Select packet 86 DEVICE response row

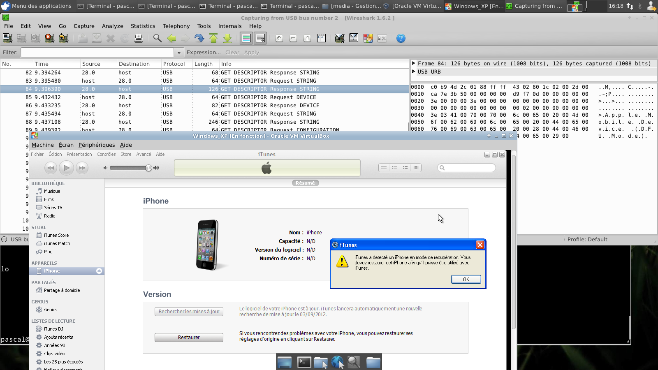[204, 105]
